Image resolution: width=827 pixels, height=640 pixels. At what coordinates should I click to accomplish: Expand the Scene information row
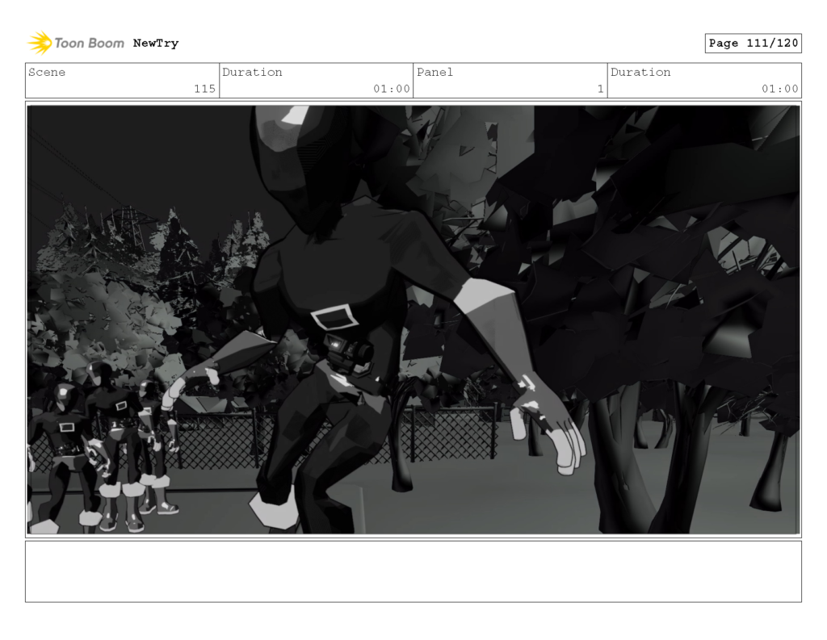[121, 80]
